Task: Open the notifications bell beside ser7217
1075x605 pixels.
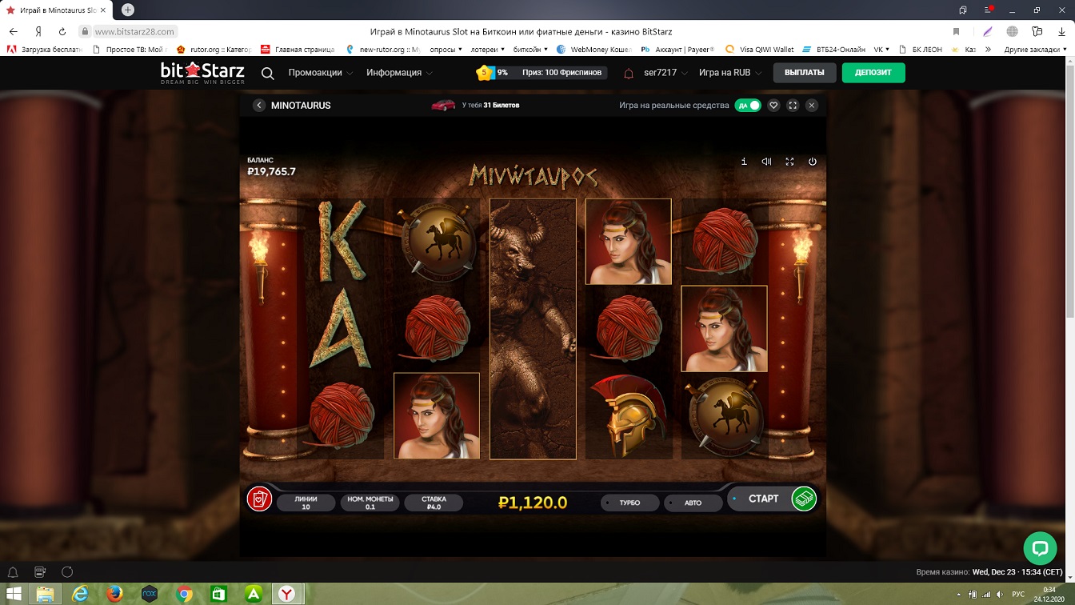Action: point(629,73)
